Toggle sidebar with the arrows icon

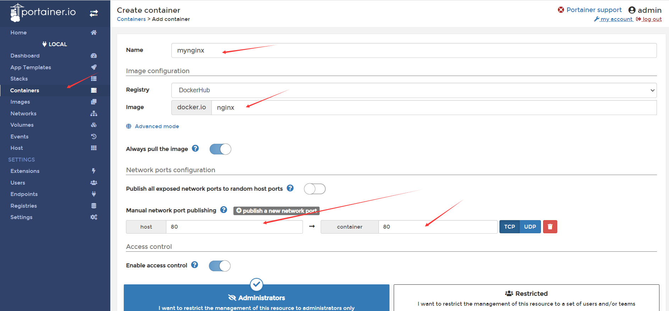click(94, 13)
